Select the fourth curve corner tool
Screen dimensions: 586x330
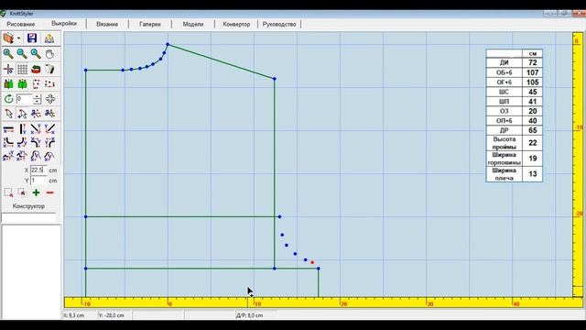(49, 143)
